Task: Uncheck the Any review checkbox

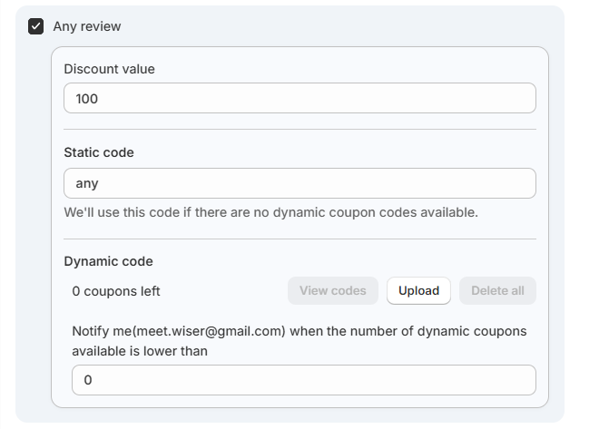Action: tap(36, 26)
